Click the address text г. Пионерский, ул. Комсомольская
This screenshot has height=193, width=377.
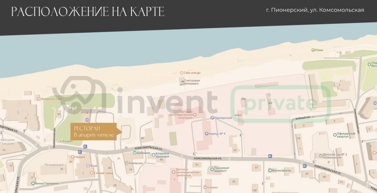coord(315,10)
